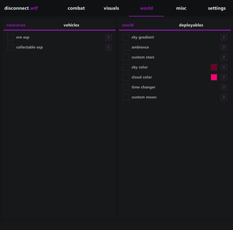The width and height of the screenshot is (233, 230).
Task: Click the help icon beside sky color
Action: point(224,67)
